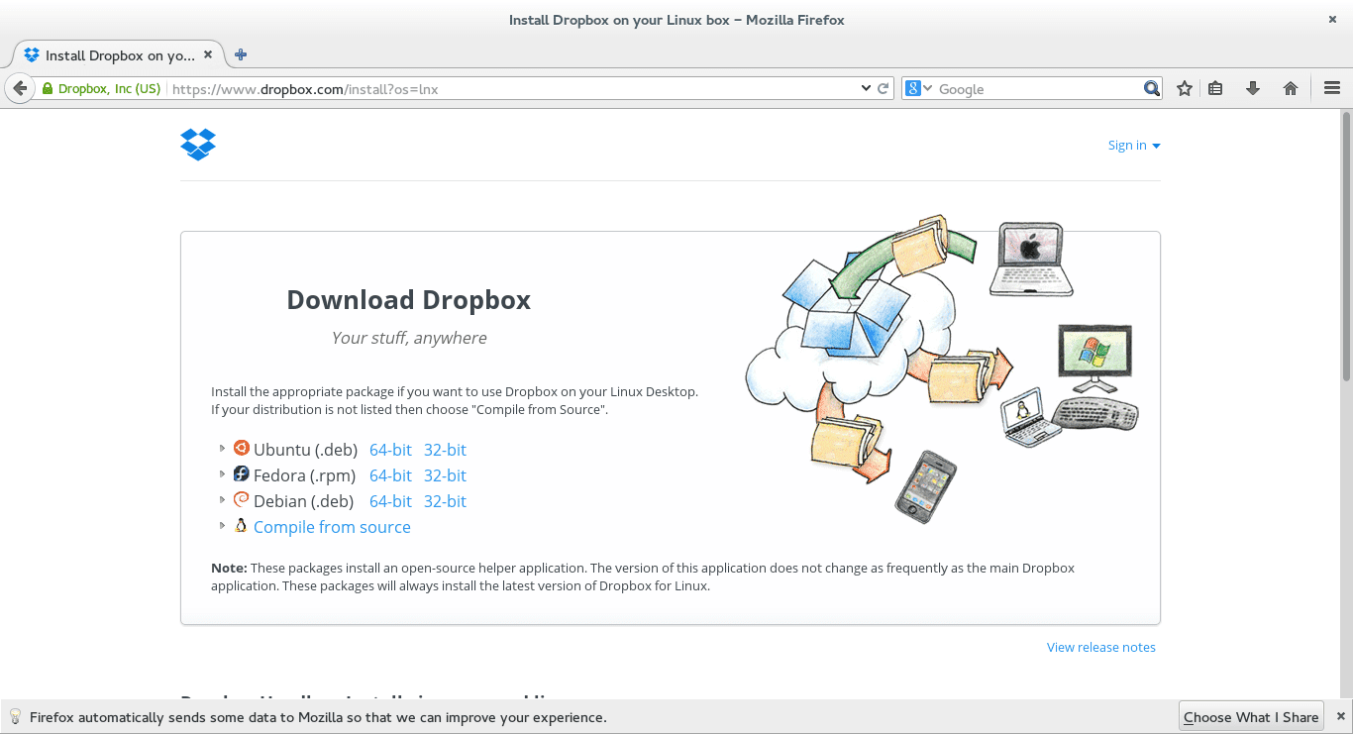Expand the Fedora (.rpm) instructions triangle
The image size is (1353, 734).
click(x=223, y=474)
